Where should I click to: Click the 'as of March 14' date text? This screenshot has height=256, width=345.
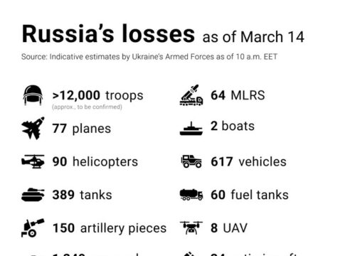(253, 37)
